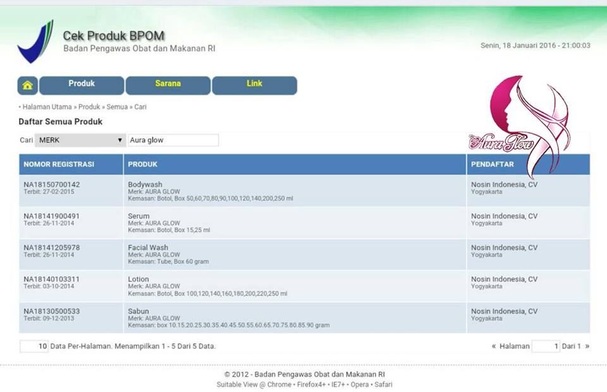The image size is (607, 392).
Task: Open the Cari breadcrumb link
Action: [x=140, y=107]
